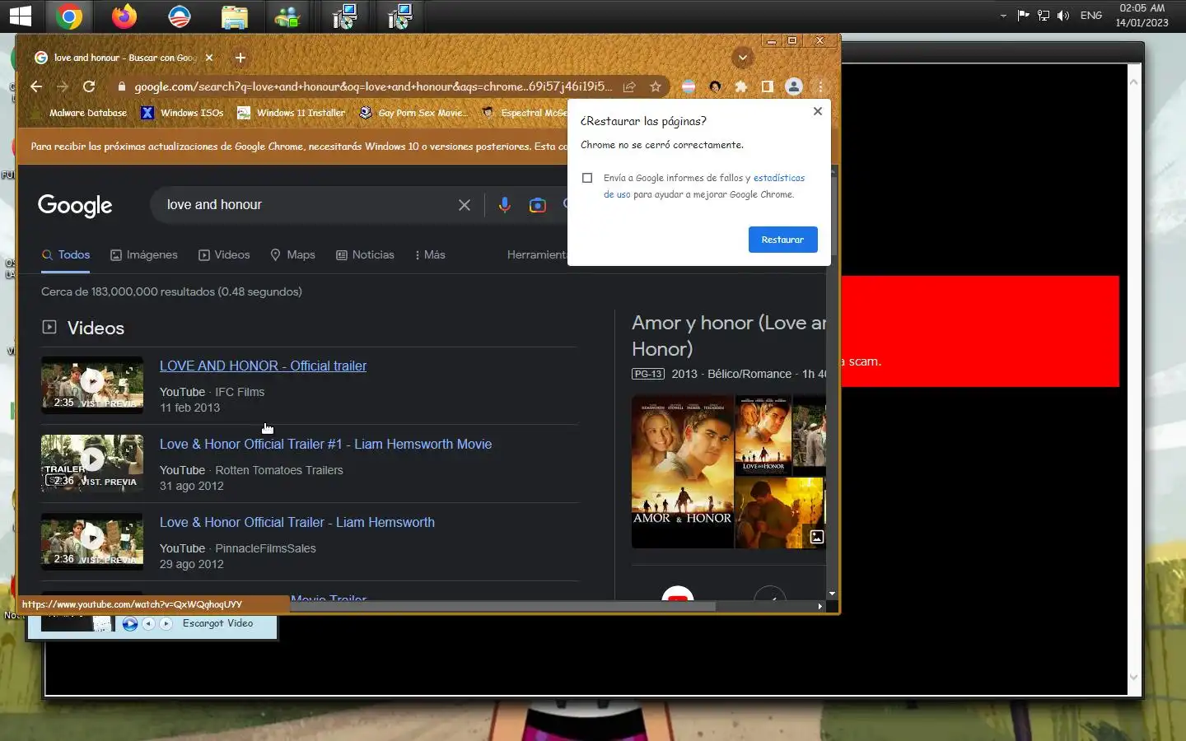Switch to the Maps tab
Screen dimensions: 1186x741
click(293, 255)
